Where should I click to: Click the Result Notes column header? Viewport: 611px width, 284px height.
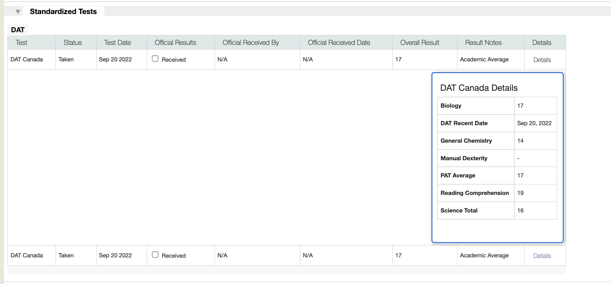[483, 42]
